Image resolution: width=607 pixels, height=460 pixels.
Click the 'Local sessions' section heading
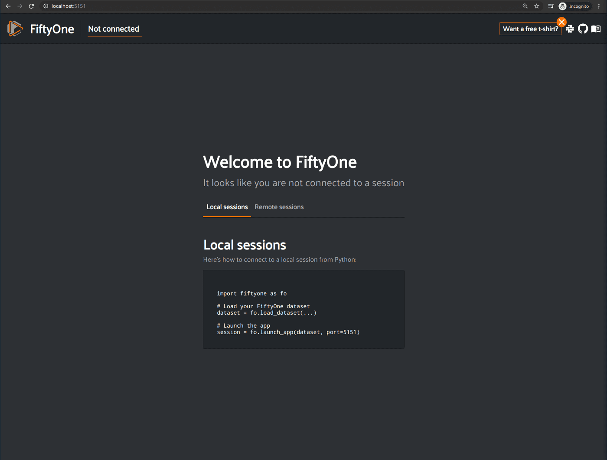[x=245, y=245]
